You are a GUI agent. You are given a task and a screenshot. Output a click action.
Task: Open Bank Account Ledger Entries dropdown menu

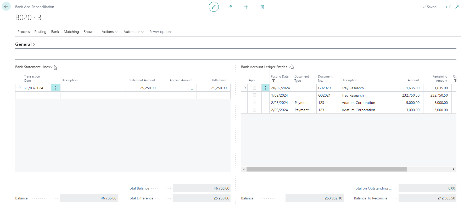tap(266, 67)
